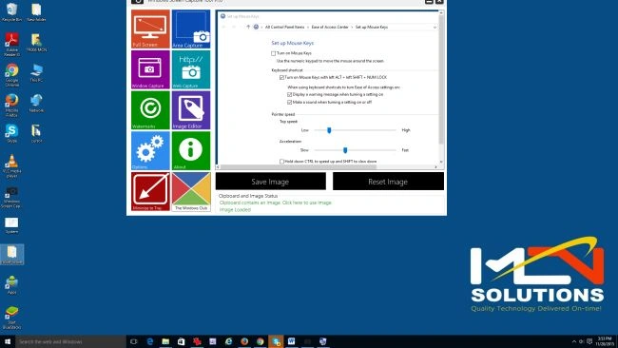Screen dimensions: 618x348
Task: Click 'All Control Panel Items' breadcrumb
Action: click(x=284, y=28)
